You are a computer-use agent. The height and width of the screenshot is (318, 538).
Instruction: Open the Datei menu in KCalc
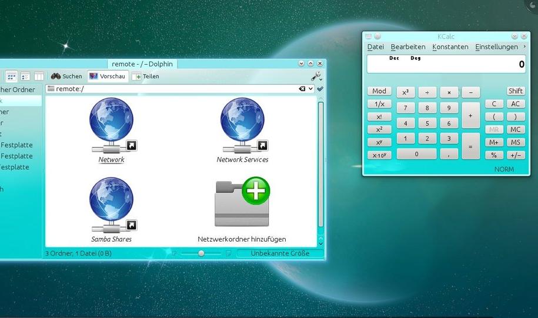376,46
